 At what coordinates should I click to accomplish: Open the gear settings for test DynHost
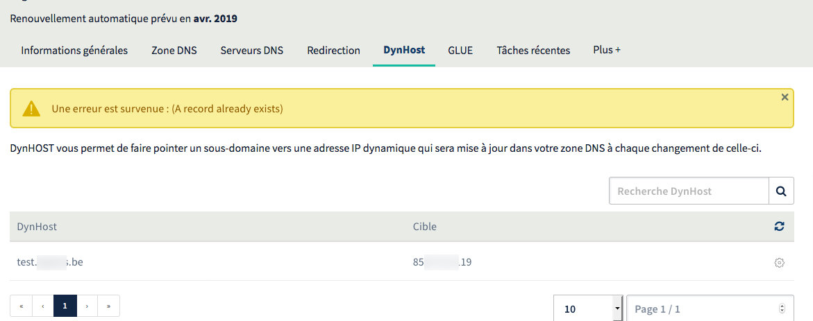[779, 263]
